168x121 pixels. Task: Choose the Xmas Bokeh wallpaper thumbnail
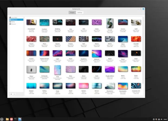[31, 22]
